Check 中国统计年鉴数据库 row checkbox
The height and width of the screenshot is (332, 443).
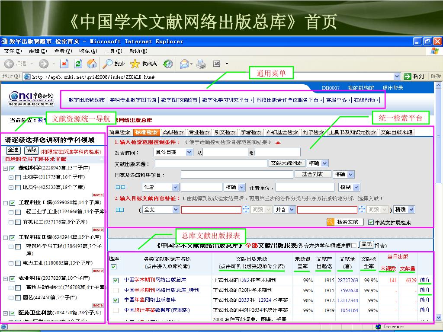click(x=116, y=310)
